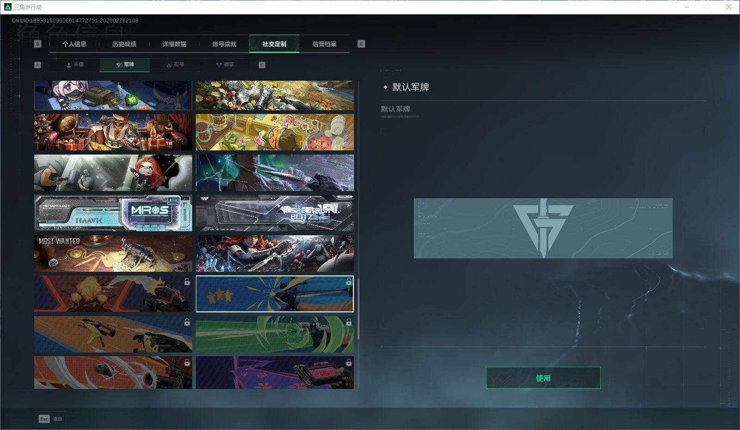Click the Esc 返回 back button
The height and width of the screenshot is (430, 740).
click(50, 419)
